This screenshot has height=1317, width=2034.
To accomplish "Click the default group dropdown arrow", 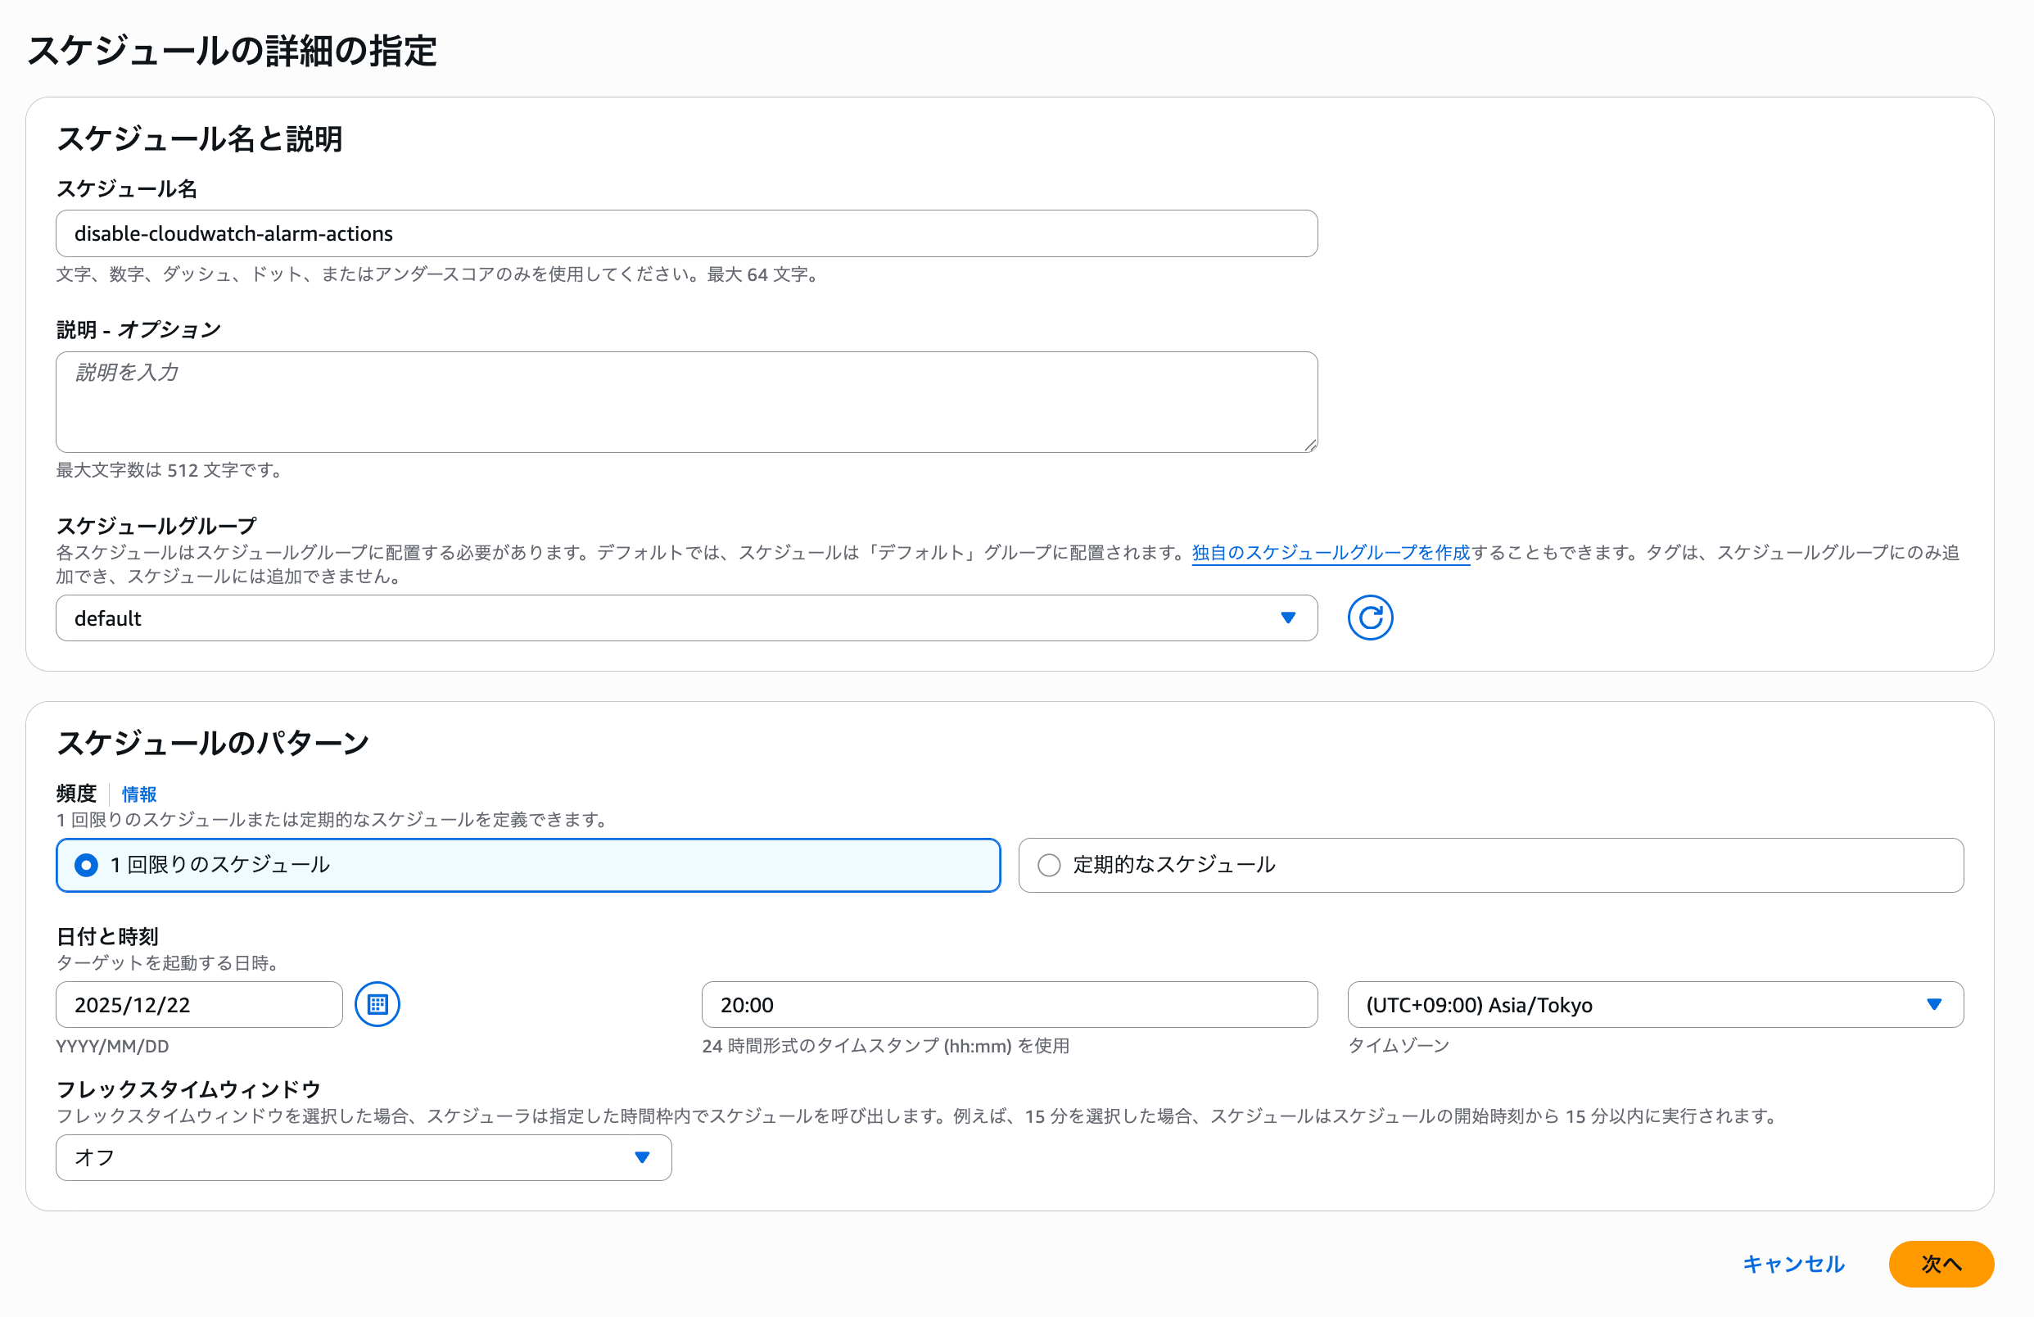I will click(x=1289, y=617).
